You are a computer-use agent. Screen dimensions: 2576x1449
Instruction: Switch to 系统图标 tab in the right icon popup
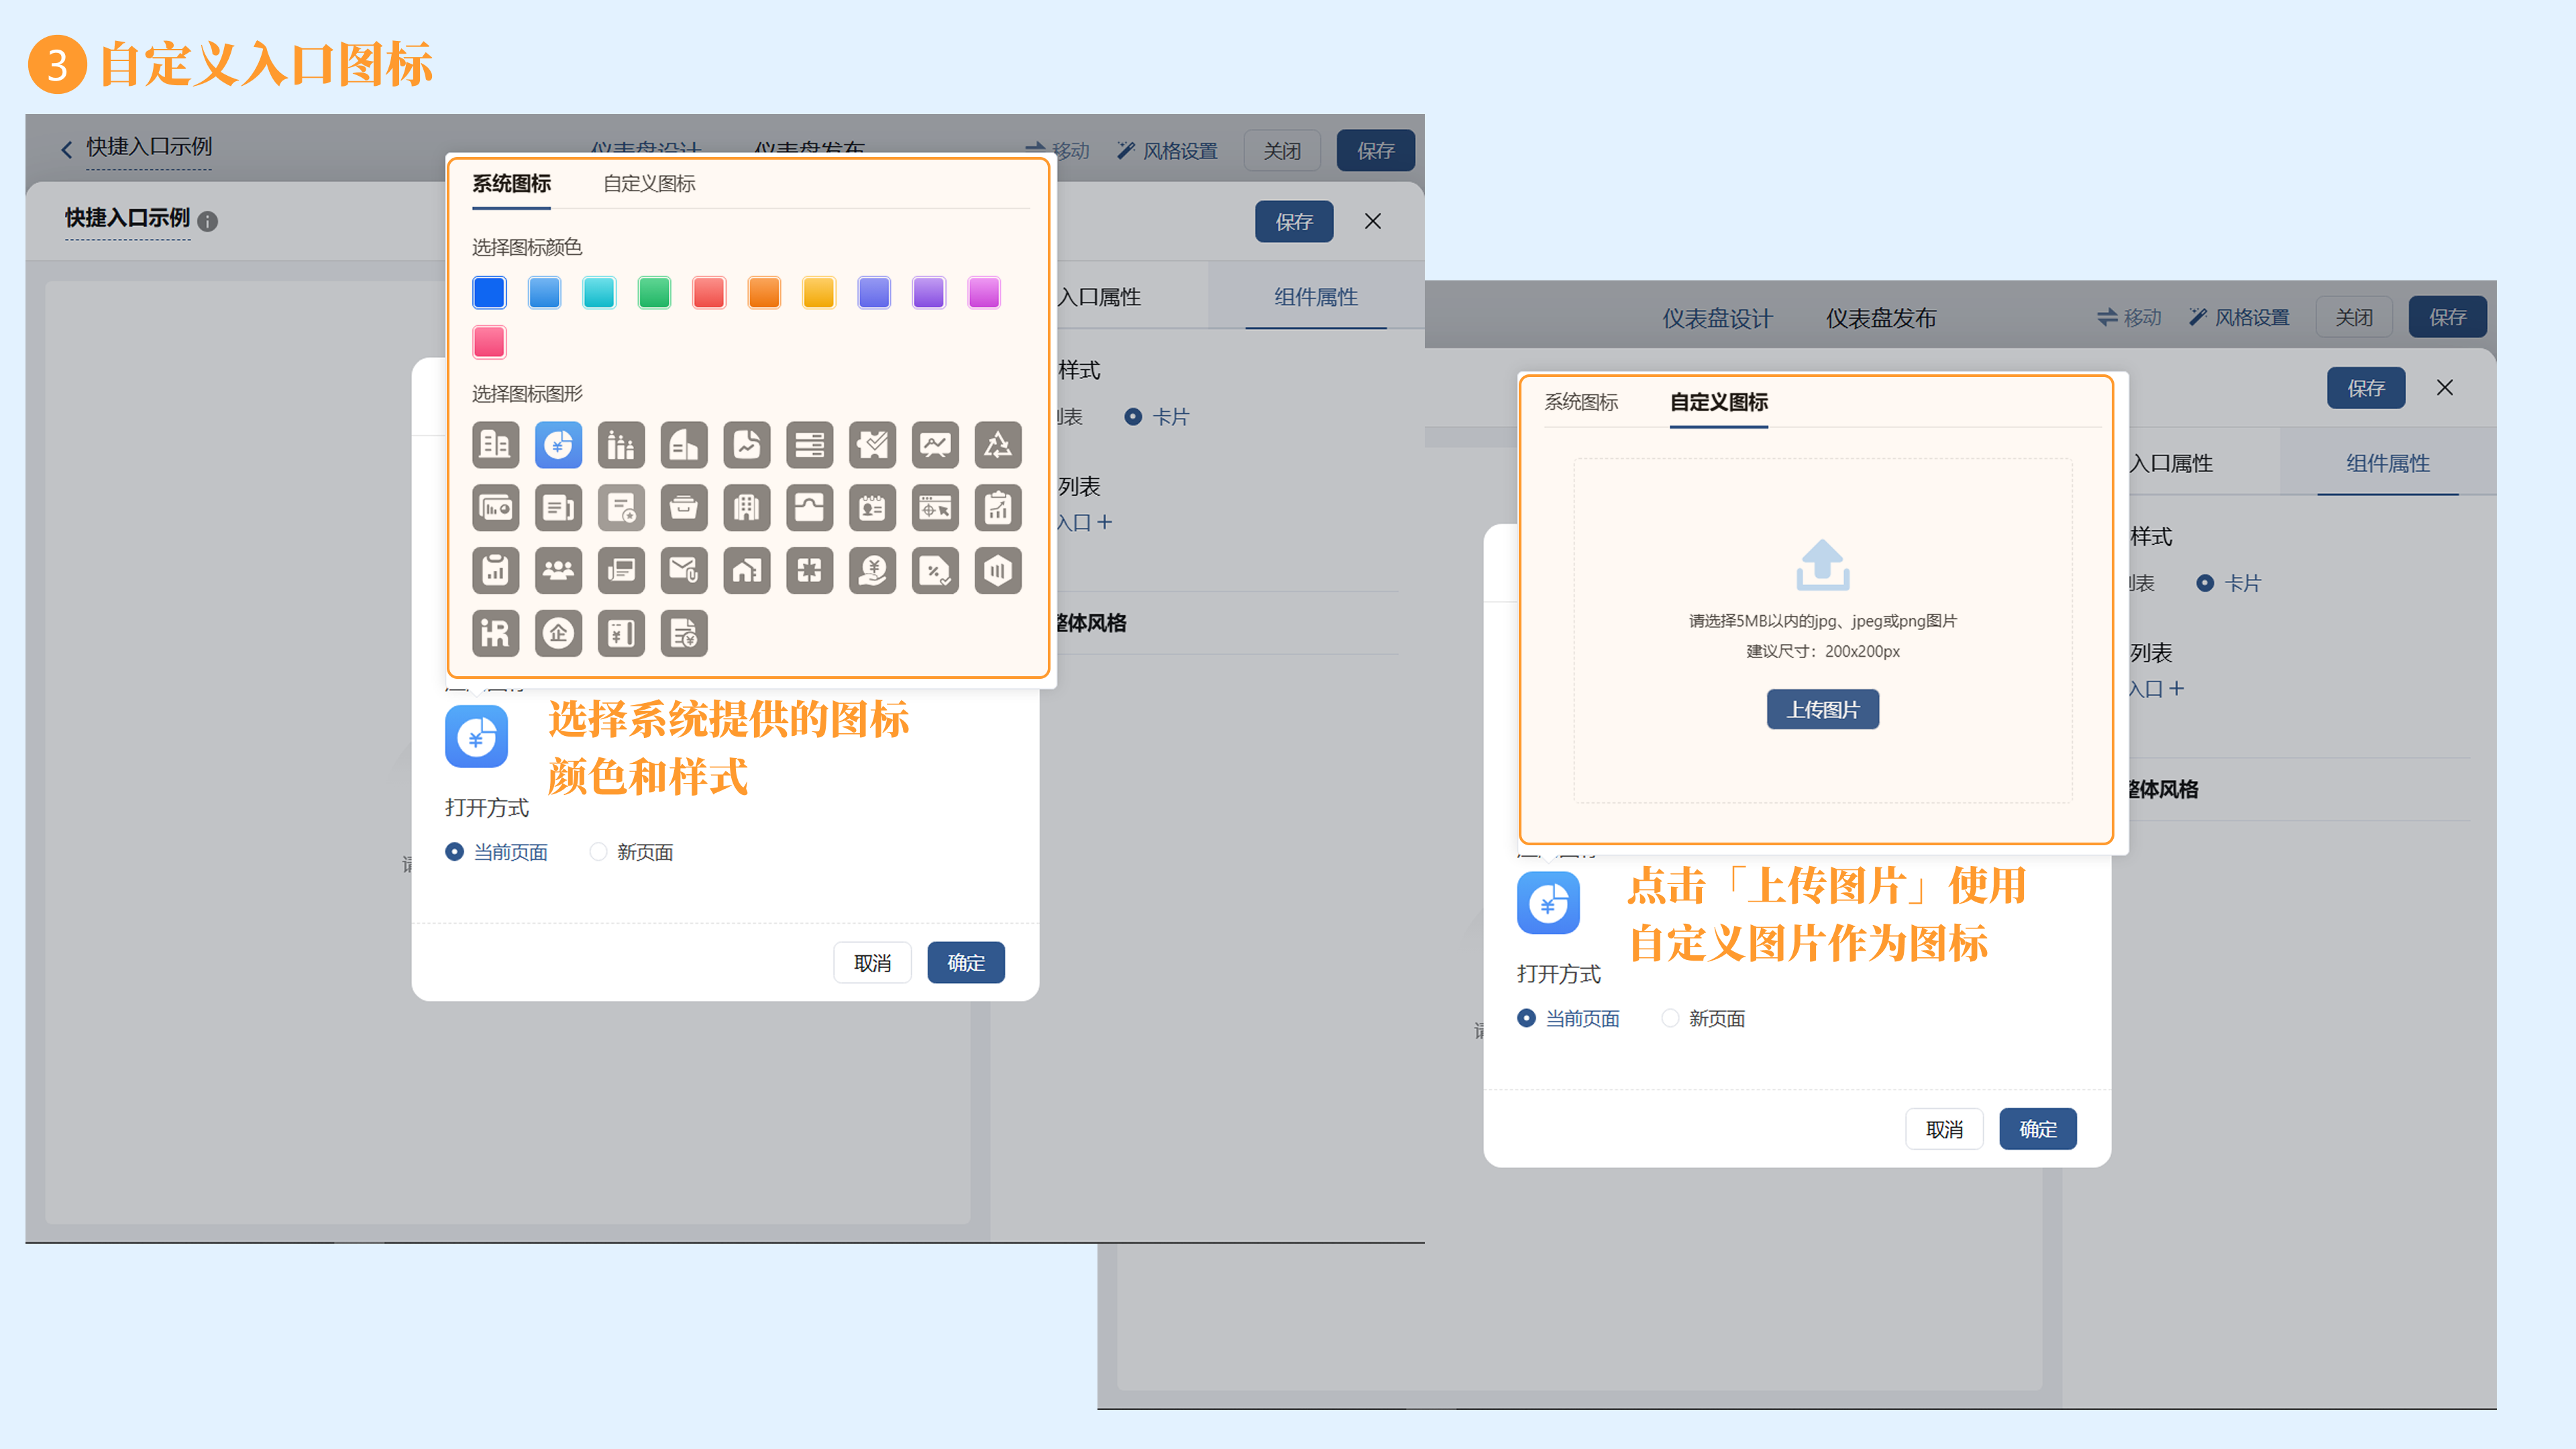[x=1581, y=402]
